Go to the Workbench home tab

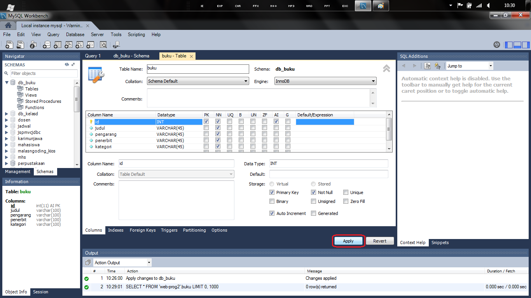[8, 25]
